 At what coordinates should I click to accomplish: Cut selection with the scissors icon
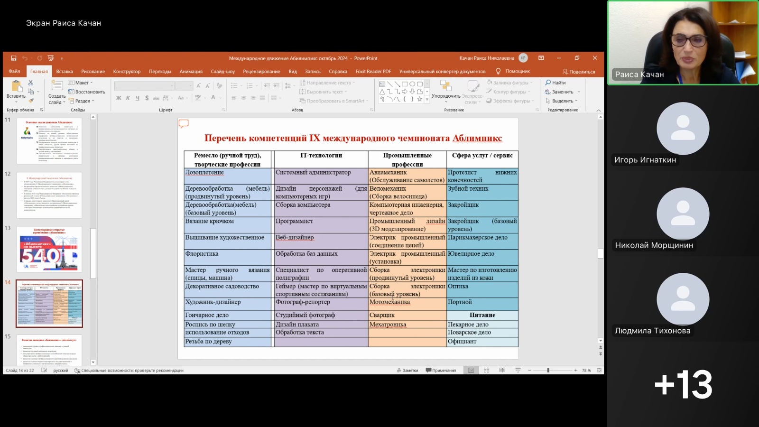pyautogui.click(x=31, y=83)
